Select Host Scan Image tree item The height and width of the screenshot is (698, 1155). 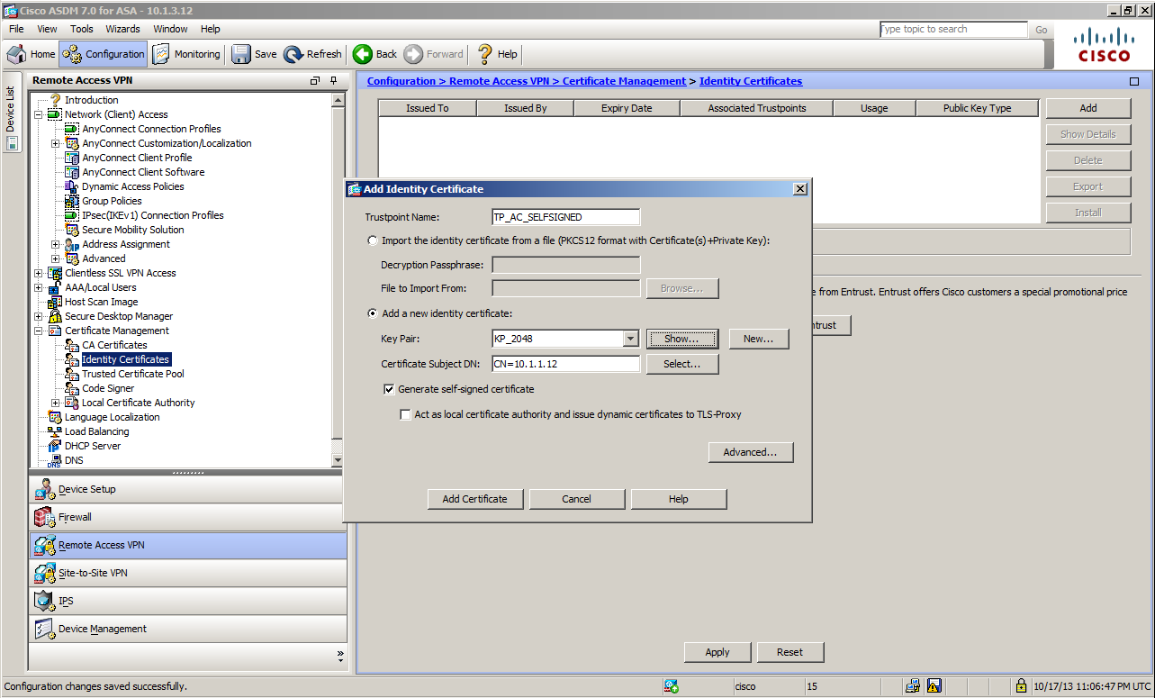tap(101, 302)
